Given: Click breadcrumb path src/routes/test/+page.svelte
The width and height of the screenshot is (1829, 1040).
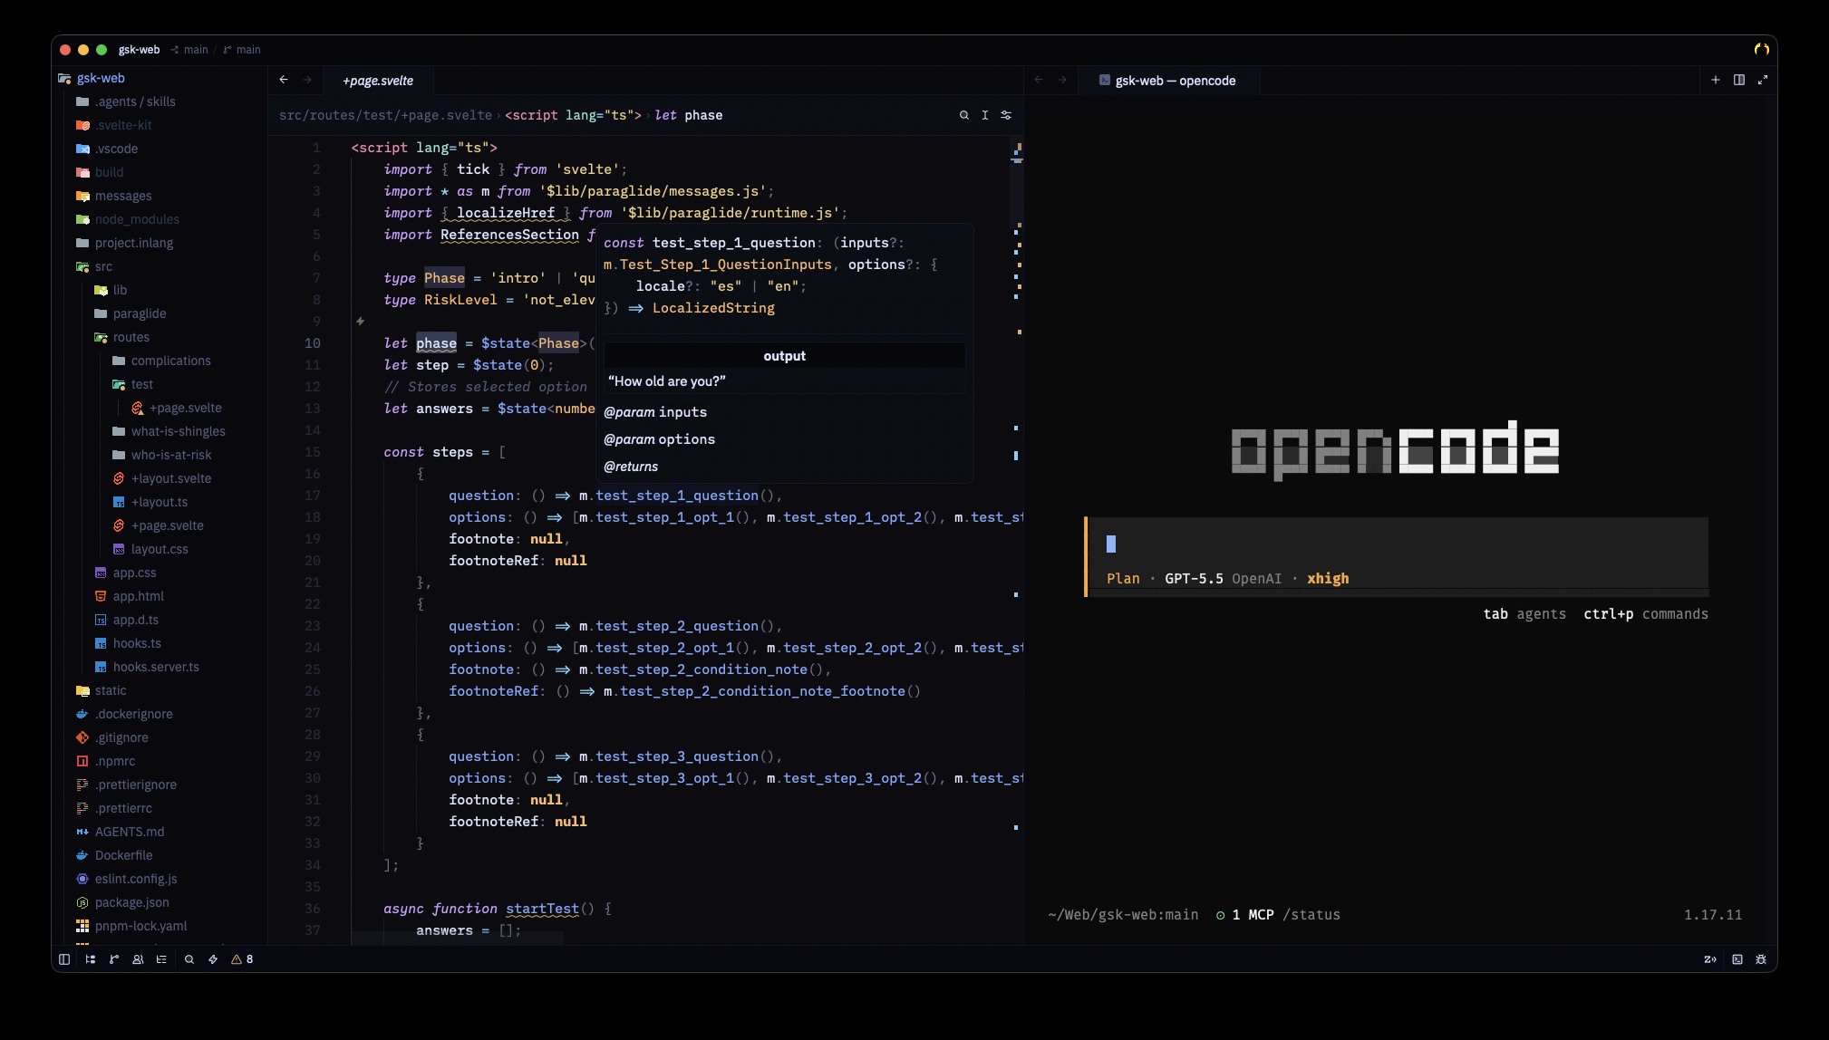Looking at the screenshot, I should tap(385, 115).
